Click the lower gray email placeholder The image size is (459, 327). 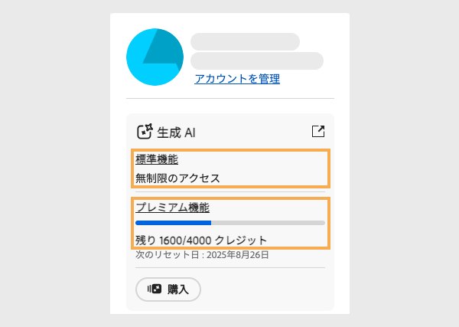256,60
